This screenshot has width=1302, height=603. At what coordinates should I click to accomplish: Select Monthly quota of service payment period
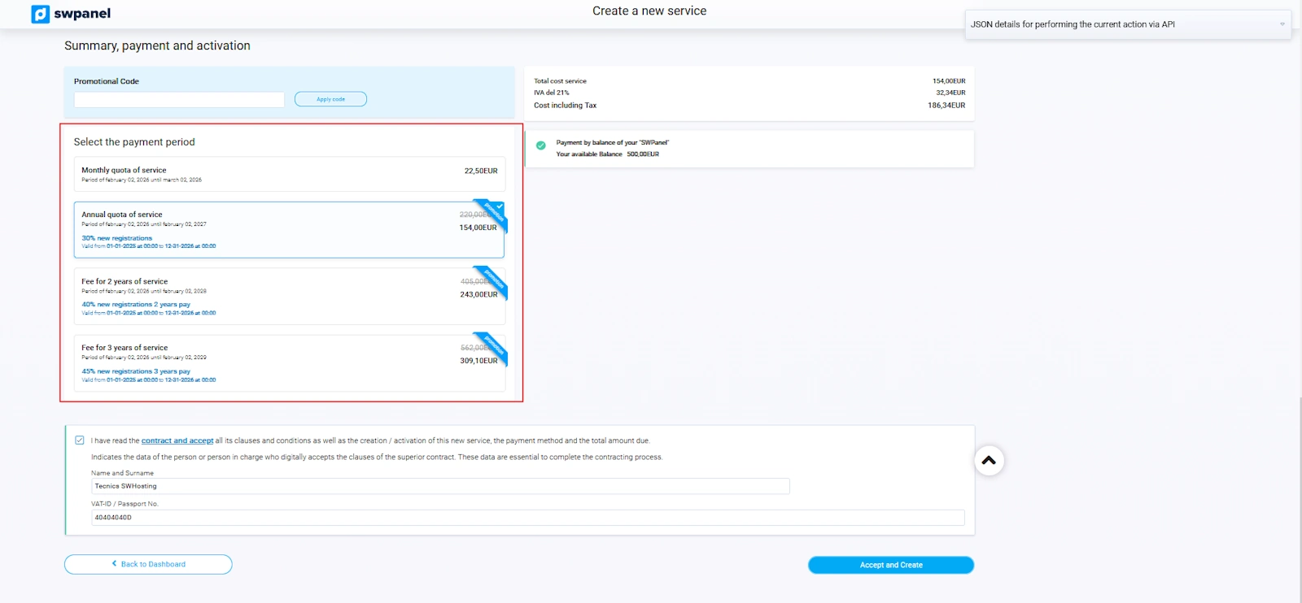pyautogui.click(x=289, y=174)
